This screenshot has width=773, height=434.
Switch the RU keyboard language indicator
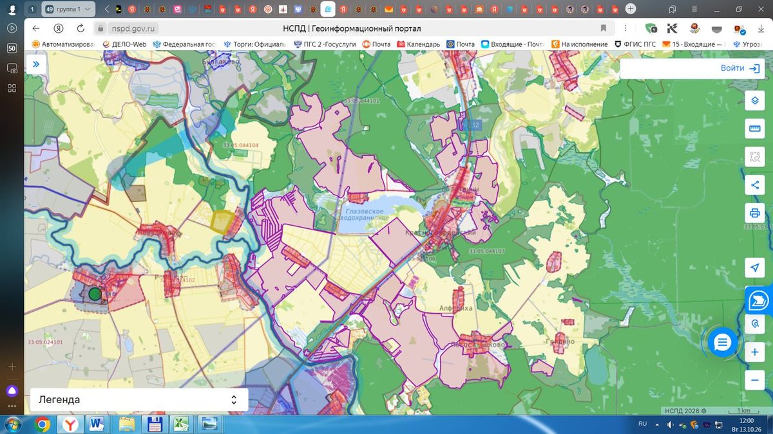coord(642,424)
